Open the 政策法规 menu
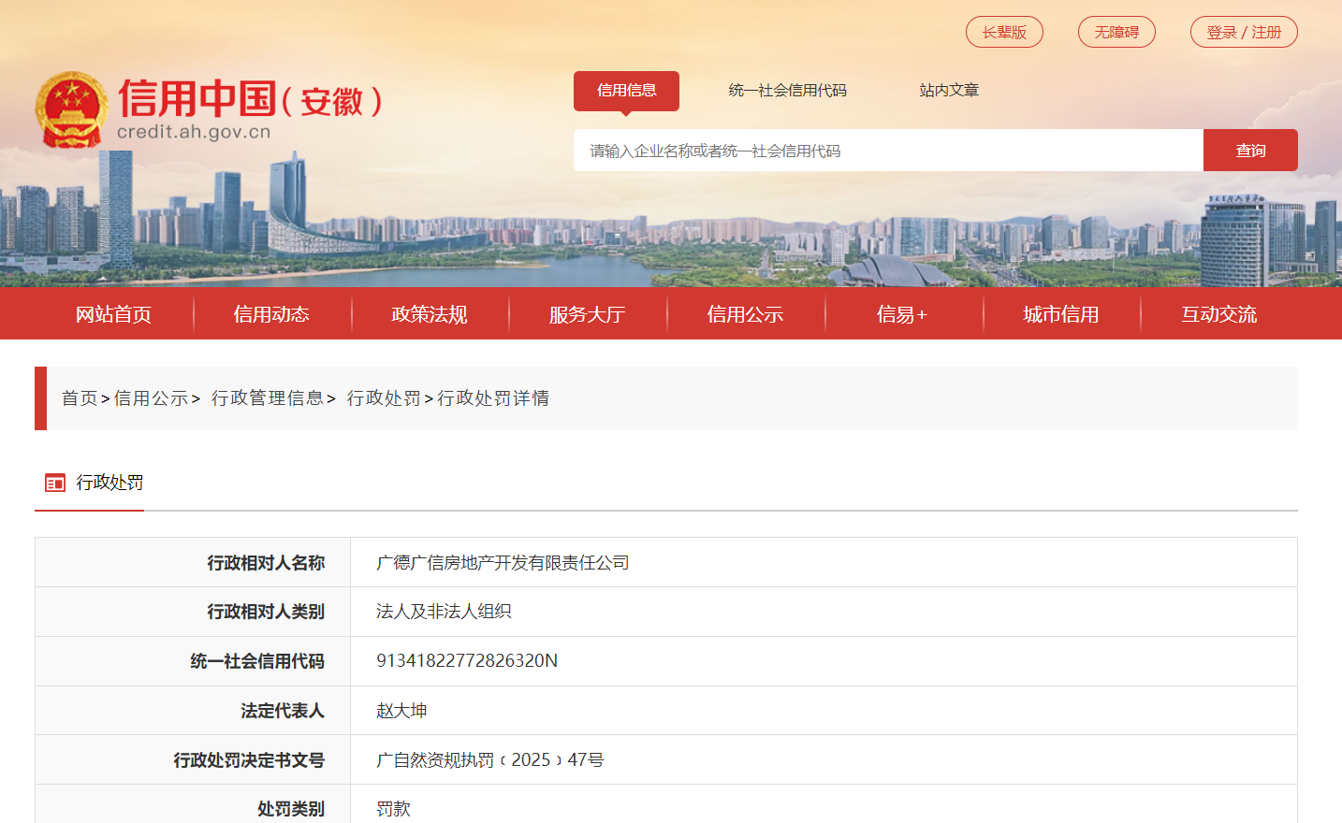Screen dimensions: 1342x823 coord(430,313)
